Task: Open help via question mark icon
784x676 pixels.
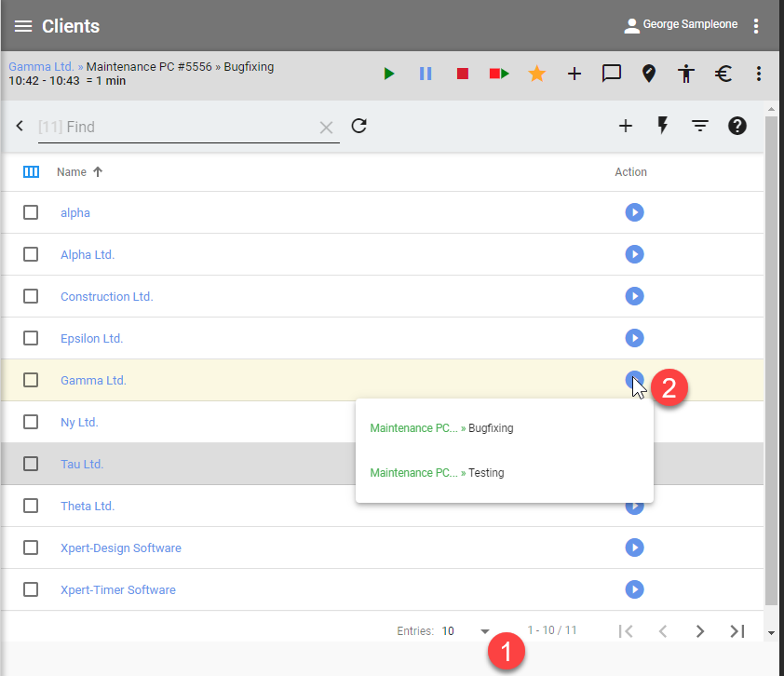Action: [737, 126]
